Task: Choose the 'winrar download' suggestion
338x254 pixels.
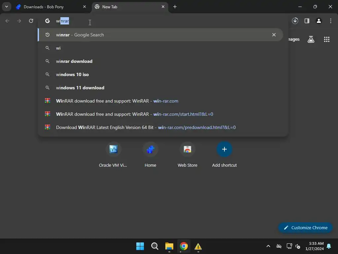Action: 160,61
